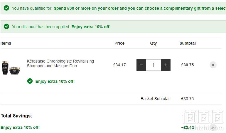Click the quantity input field
The width and height of the screenshot is (226, 133).
154,65
